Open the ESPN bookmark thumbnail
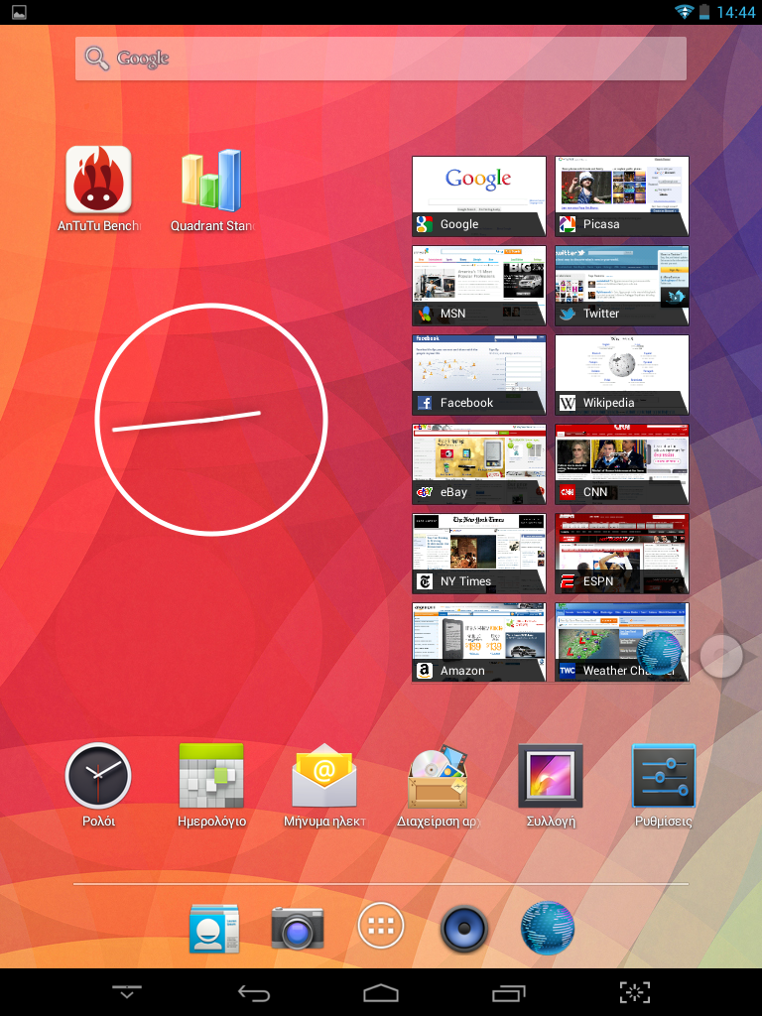Viewport: 762px width, 1016px height. [x=622, y=554]
